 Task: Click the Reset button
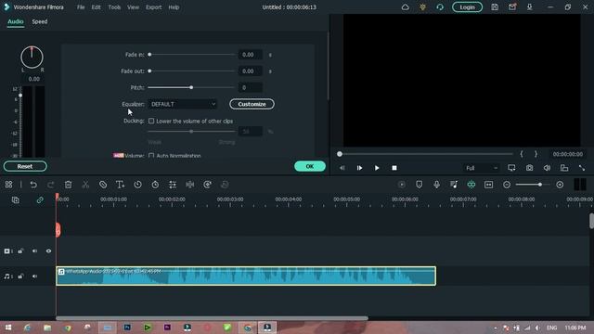[25, 166]
